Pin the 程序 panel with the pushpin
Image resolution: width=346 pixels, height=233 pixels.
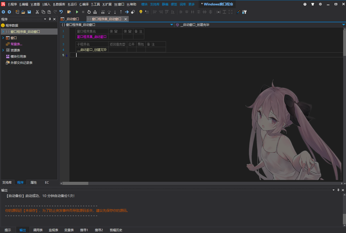point(50,19)
